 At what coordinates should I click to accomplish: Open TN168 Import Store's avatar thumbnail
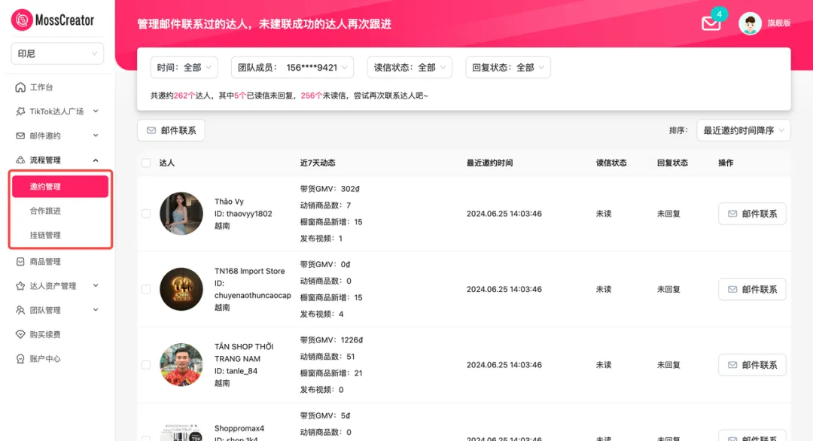pos(181,289)
